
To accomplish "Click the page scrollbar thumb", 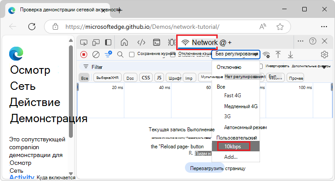I will pyautogui.click(x=71, y=92).
